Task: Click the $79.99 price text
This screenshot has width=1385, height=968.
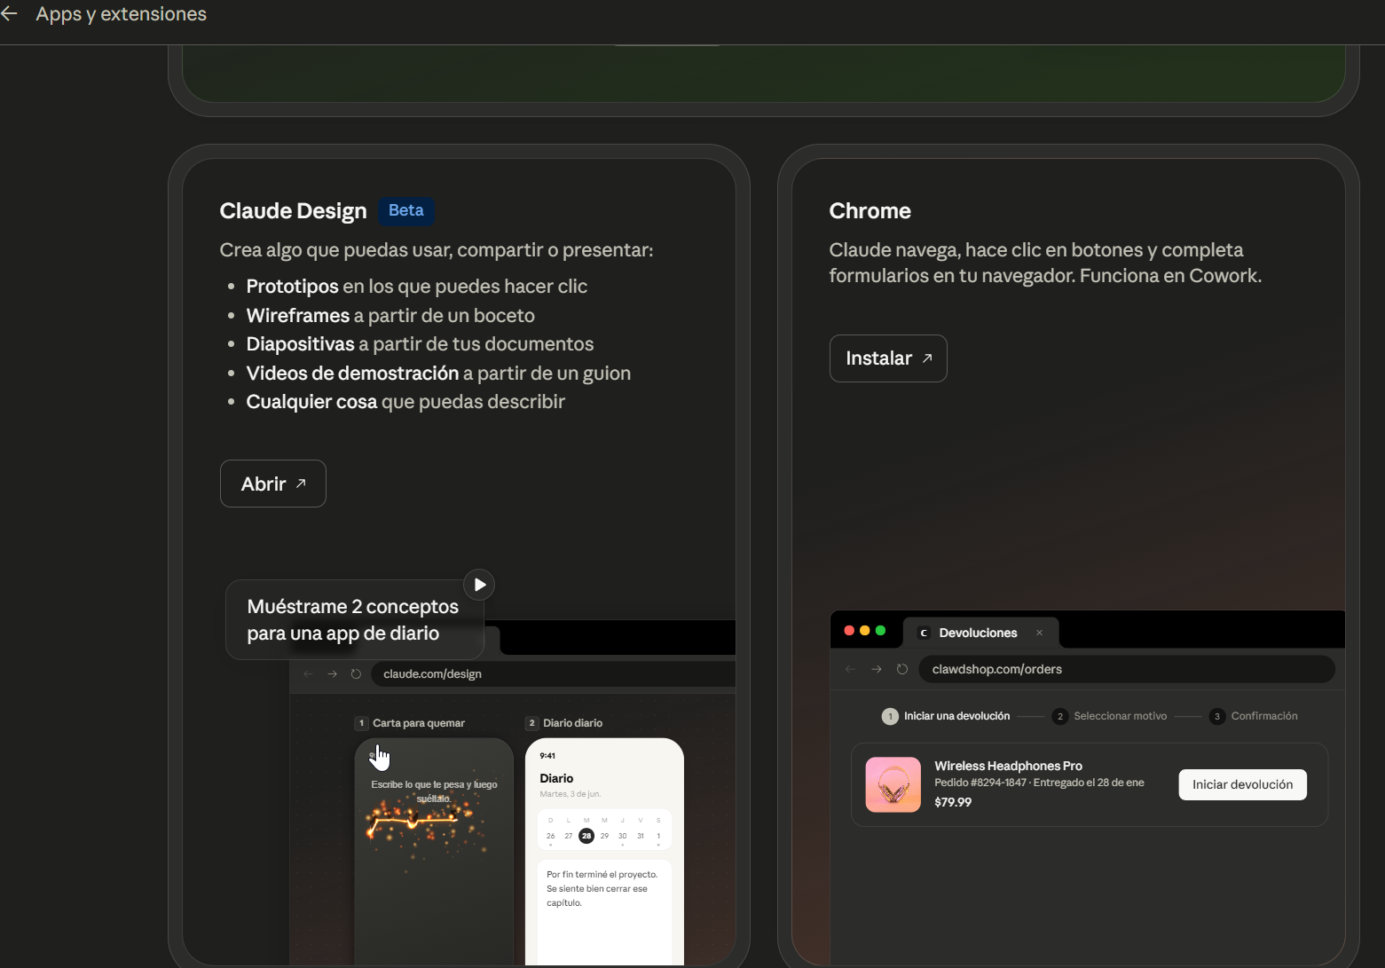Action: pos(953,802)
